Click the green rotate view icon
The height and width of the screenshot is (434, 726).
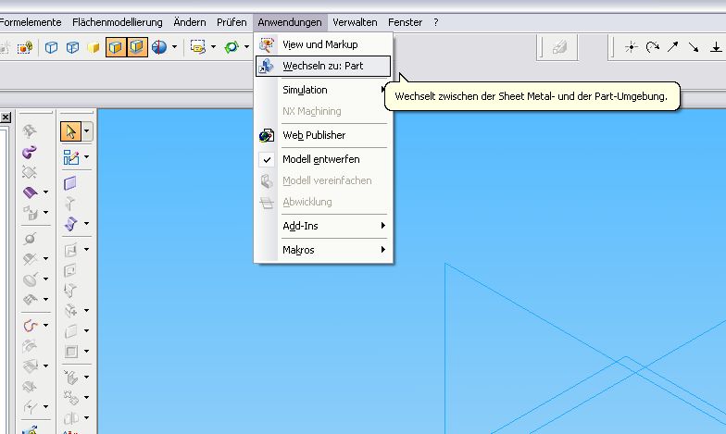point(232,47)
